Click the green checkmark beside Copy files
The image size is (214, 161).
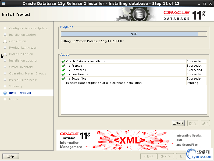pos(63,70)
